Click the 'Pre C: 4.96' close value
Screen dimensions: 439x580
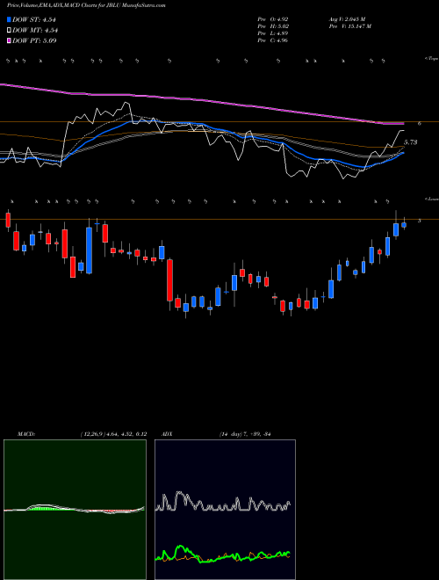point(273,40)
